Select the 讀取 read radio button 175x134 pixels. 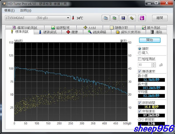coord(140,49)
